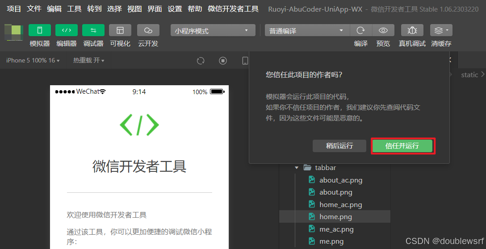Select the about_ac.png file name
Screen dimensions: 486x249
[341, 180]
